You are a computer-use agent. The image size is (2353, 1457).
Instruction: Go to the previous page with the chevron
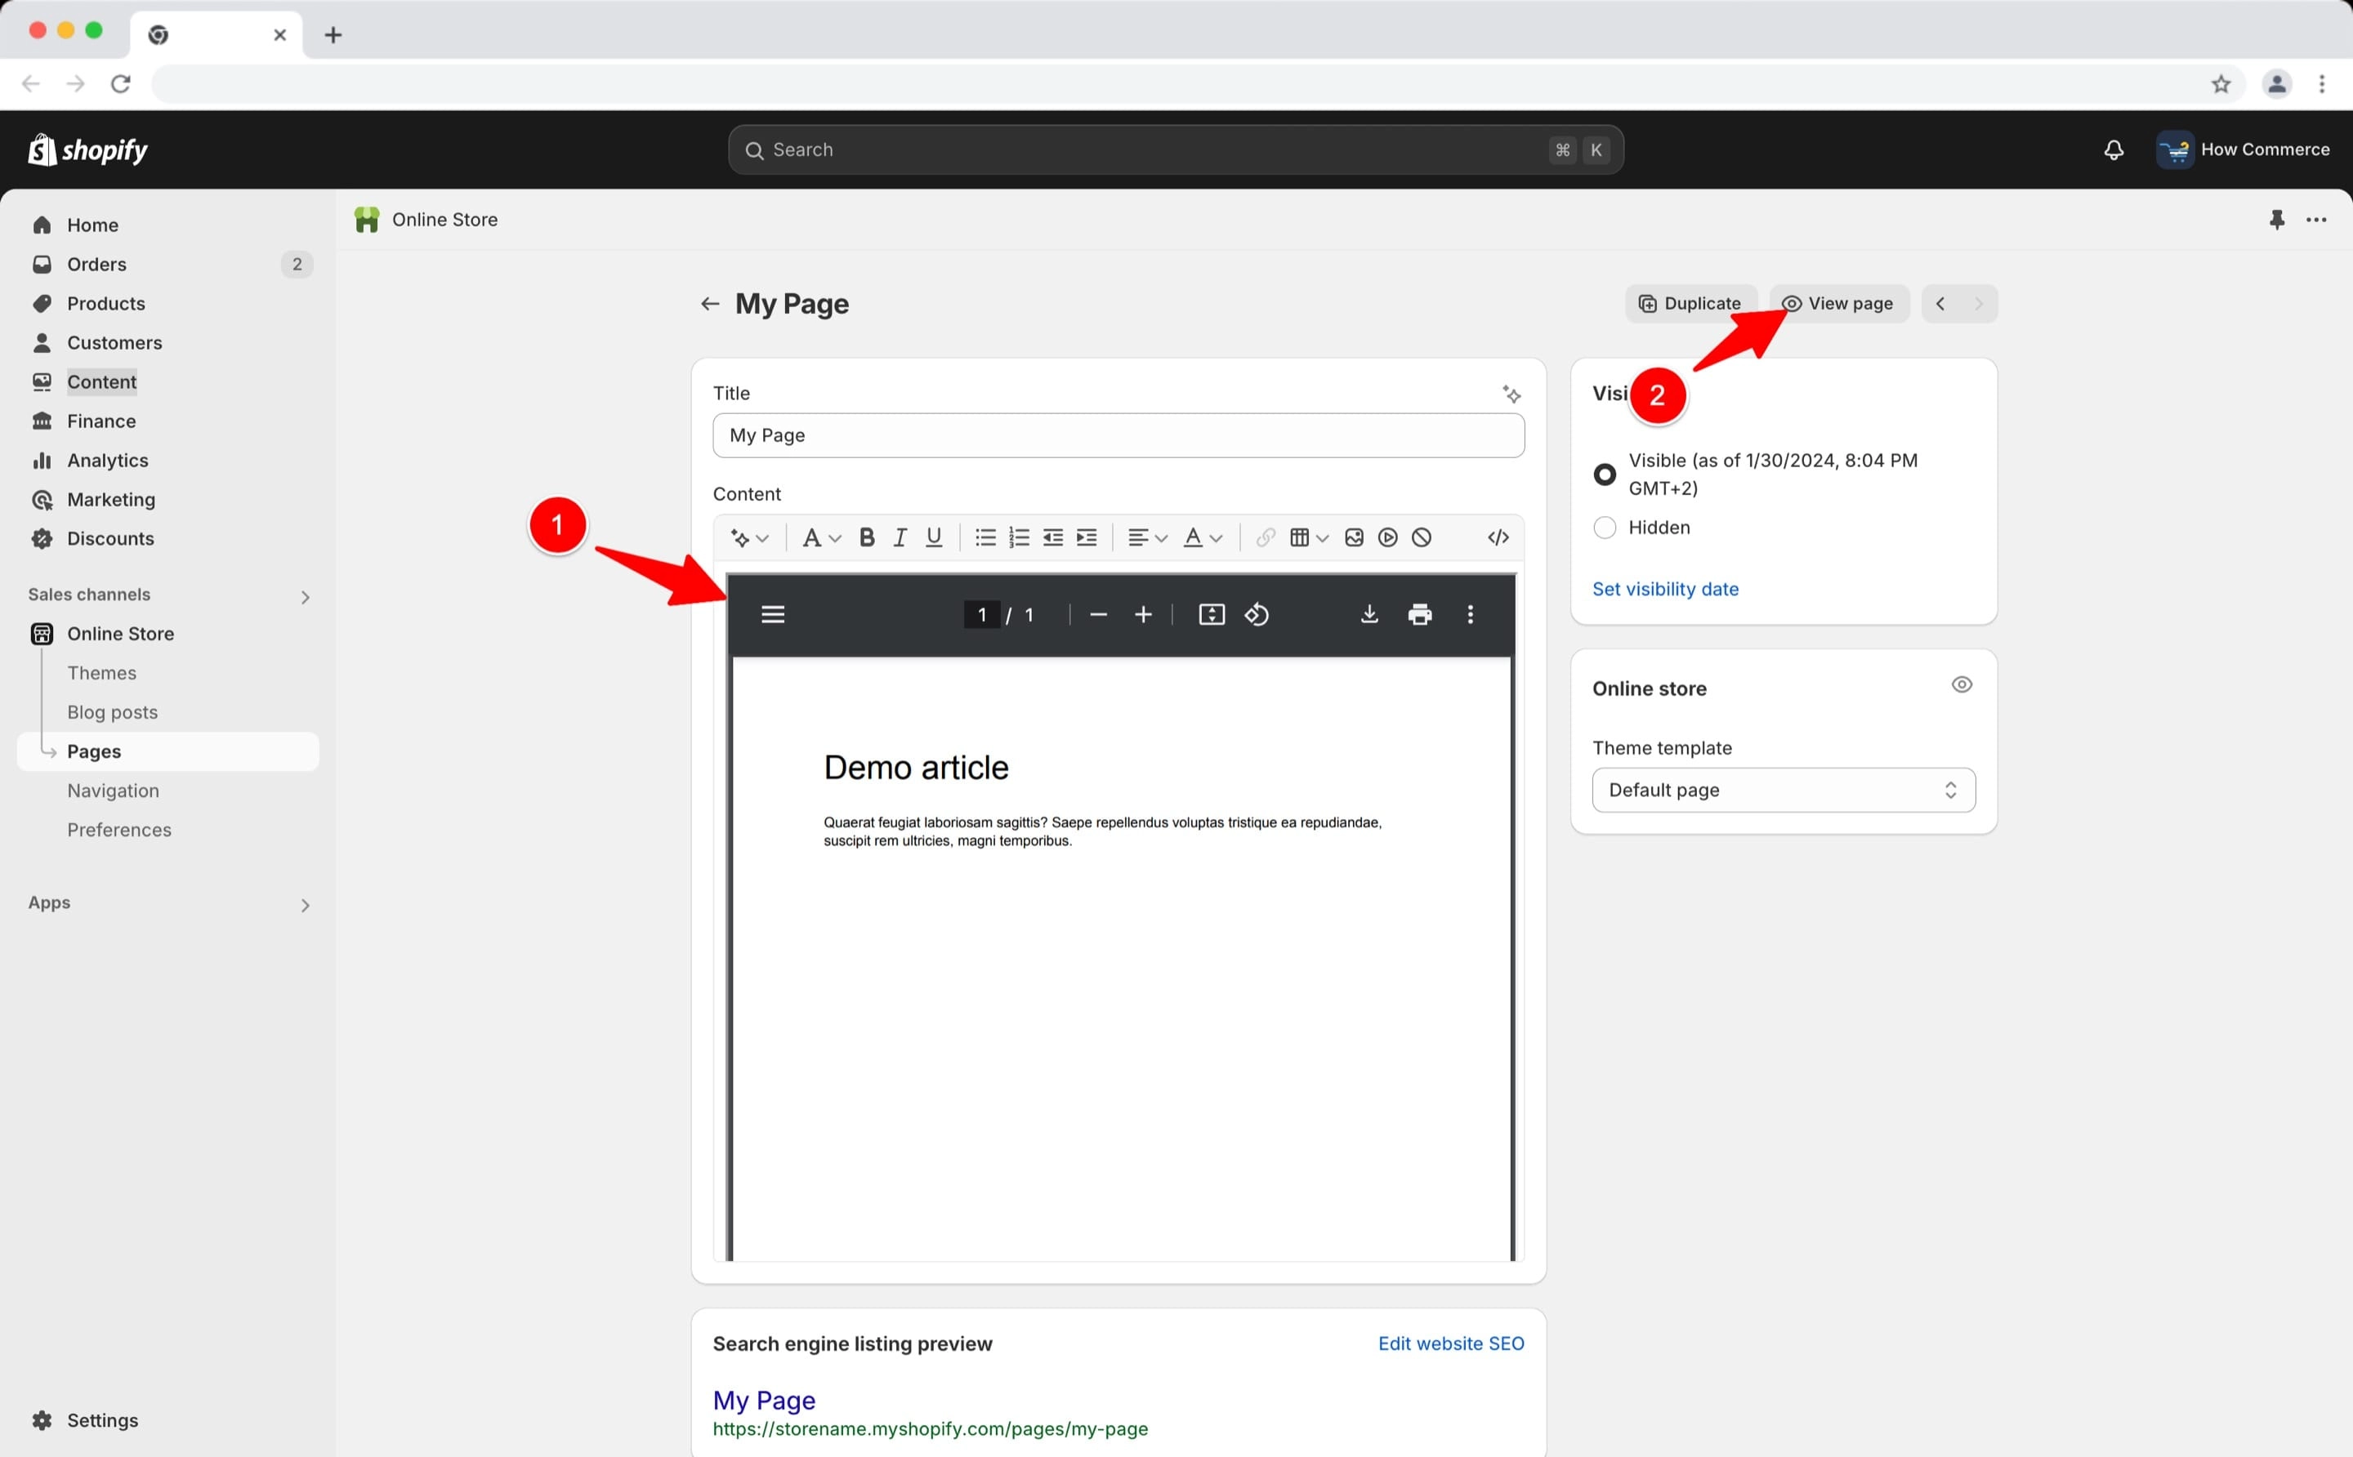pyautogui.click(x=1940, y=305)
